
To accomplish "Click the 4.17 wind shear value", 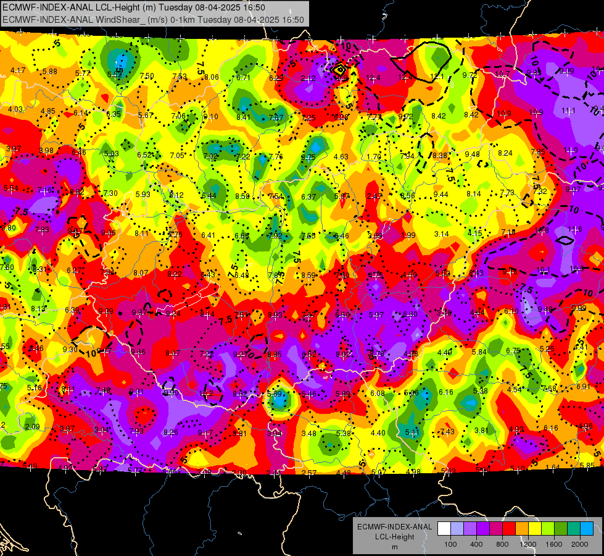I will (x=18, y=70).
